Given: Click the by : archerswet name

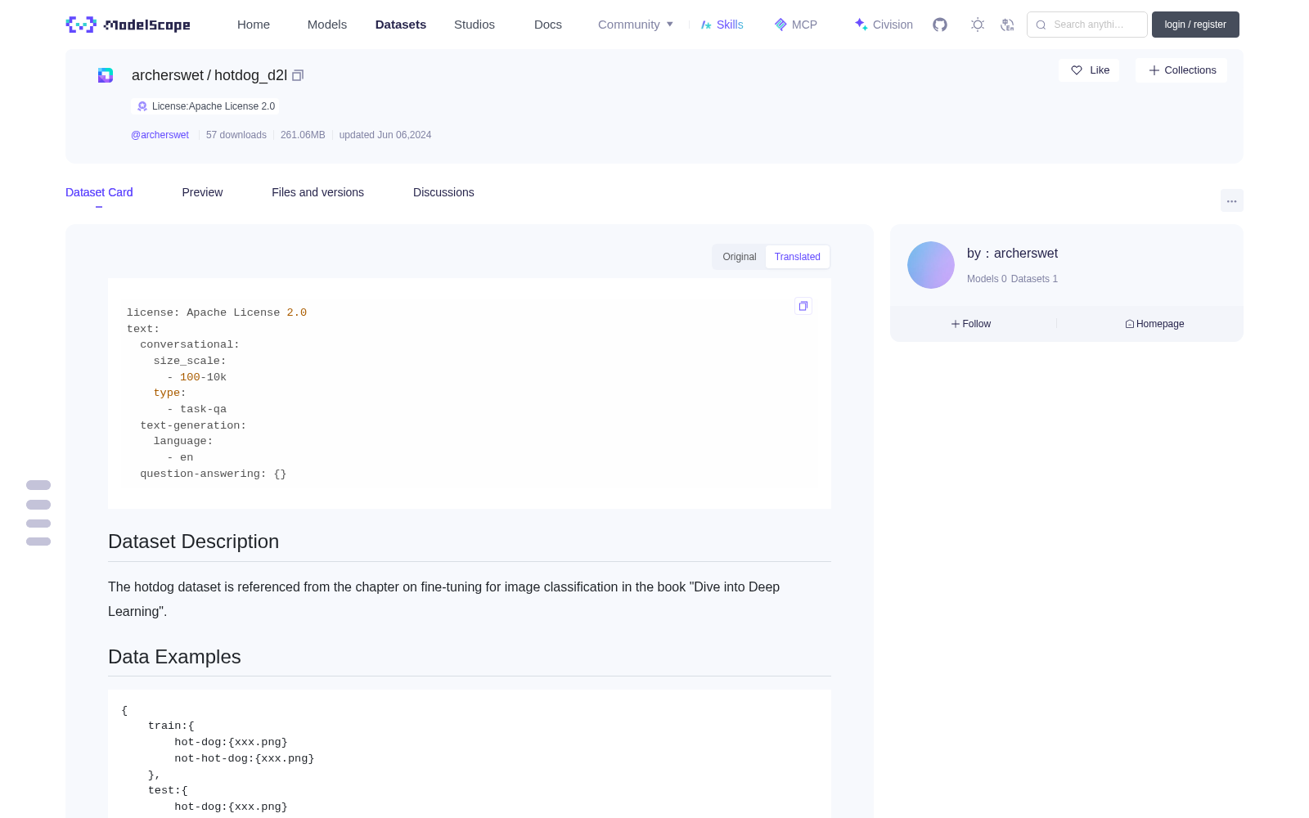Looking at the screenshot, I should tap(1012, 254).
